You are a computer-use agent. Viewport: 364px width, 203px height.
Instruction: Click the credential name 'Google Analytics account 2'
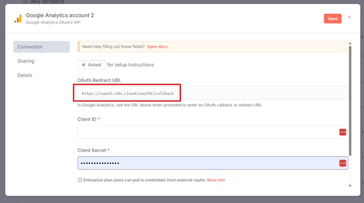[x=60, y=15]
